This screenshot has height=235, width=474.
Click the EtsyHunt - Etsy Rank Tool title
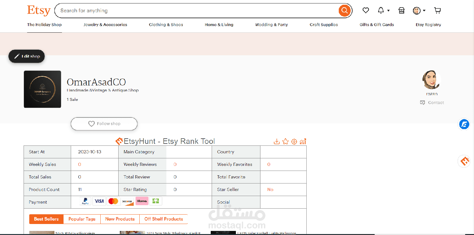pyautogui.click(x=169, y=141)
